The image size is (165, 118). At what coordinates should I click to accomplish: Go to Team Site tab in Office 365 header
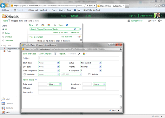click(87, 16)
